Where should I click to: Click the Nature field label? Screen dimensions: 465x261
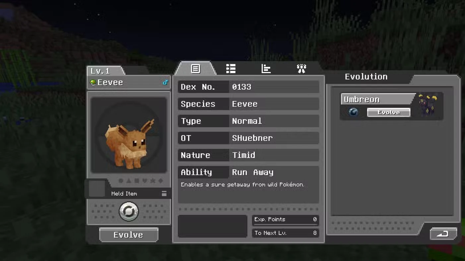click(195, 155)
